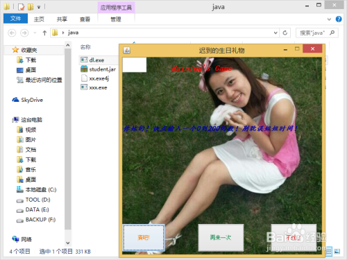Switch to large icons view in status bar
Screen dimensions: 347x260
[337, 251]
